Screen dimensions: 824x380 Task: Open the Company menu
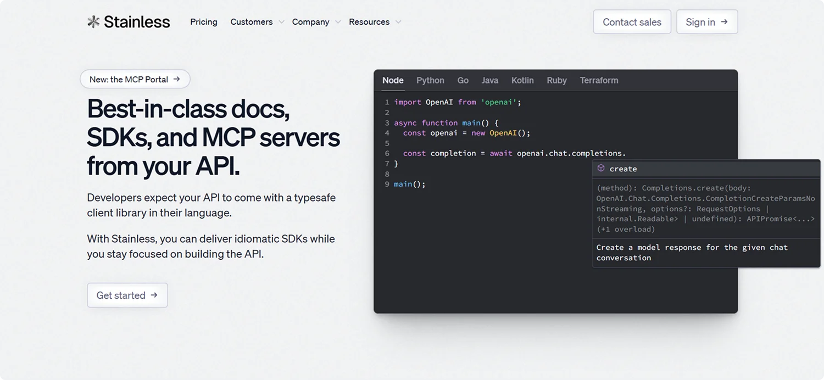pyautogui.click(x=310, y=22)
